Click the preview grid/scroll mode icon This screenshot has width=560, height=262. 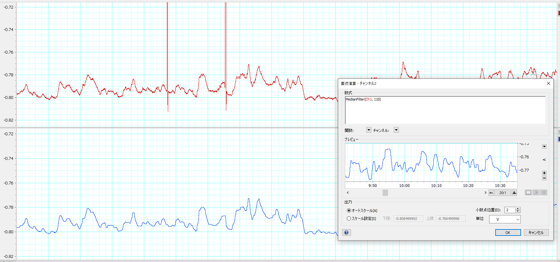528,192
